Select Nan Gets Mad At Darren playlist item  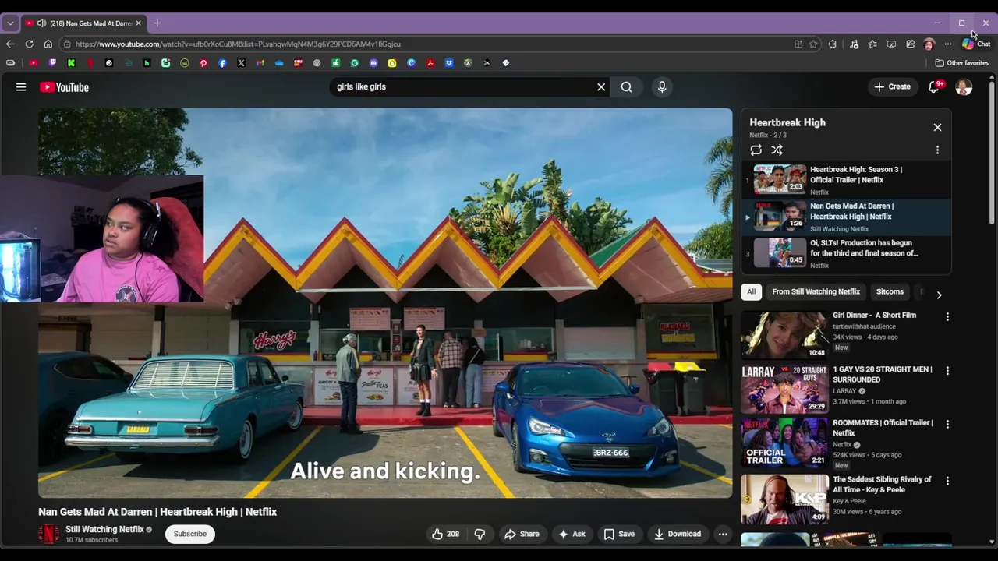point(846,217)
